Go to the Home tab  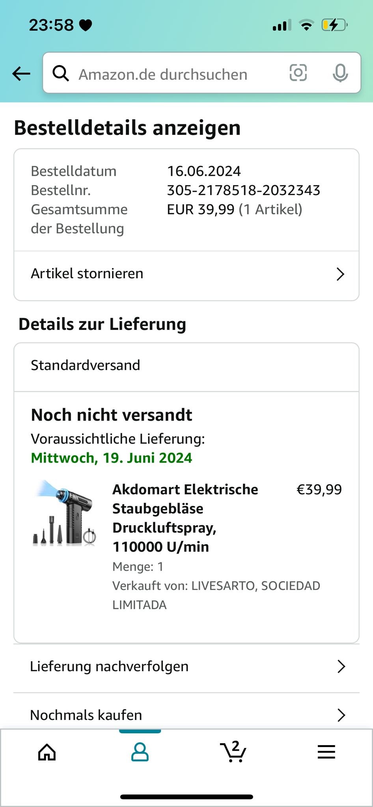(x=47, y=752)
